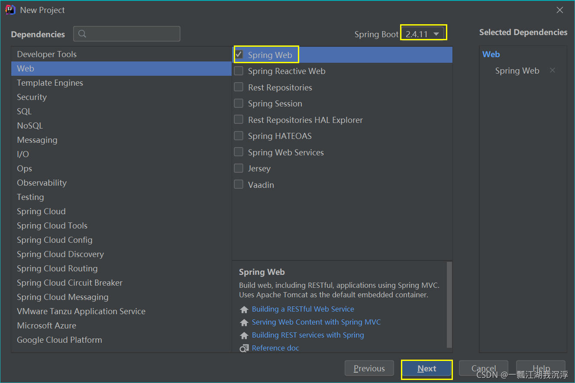Open the Spring Boot version dropdown
Screen dimensions: 575x383
click(423, 34)
